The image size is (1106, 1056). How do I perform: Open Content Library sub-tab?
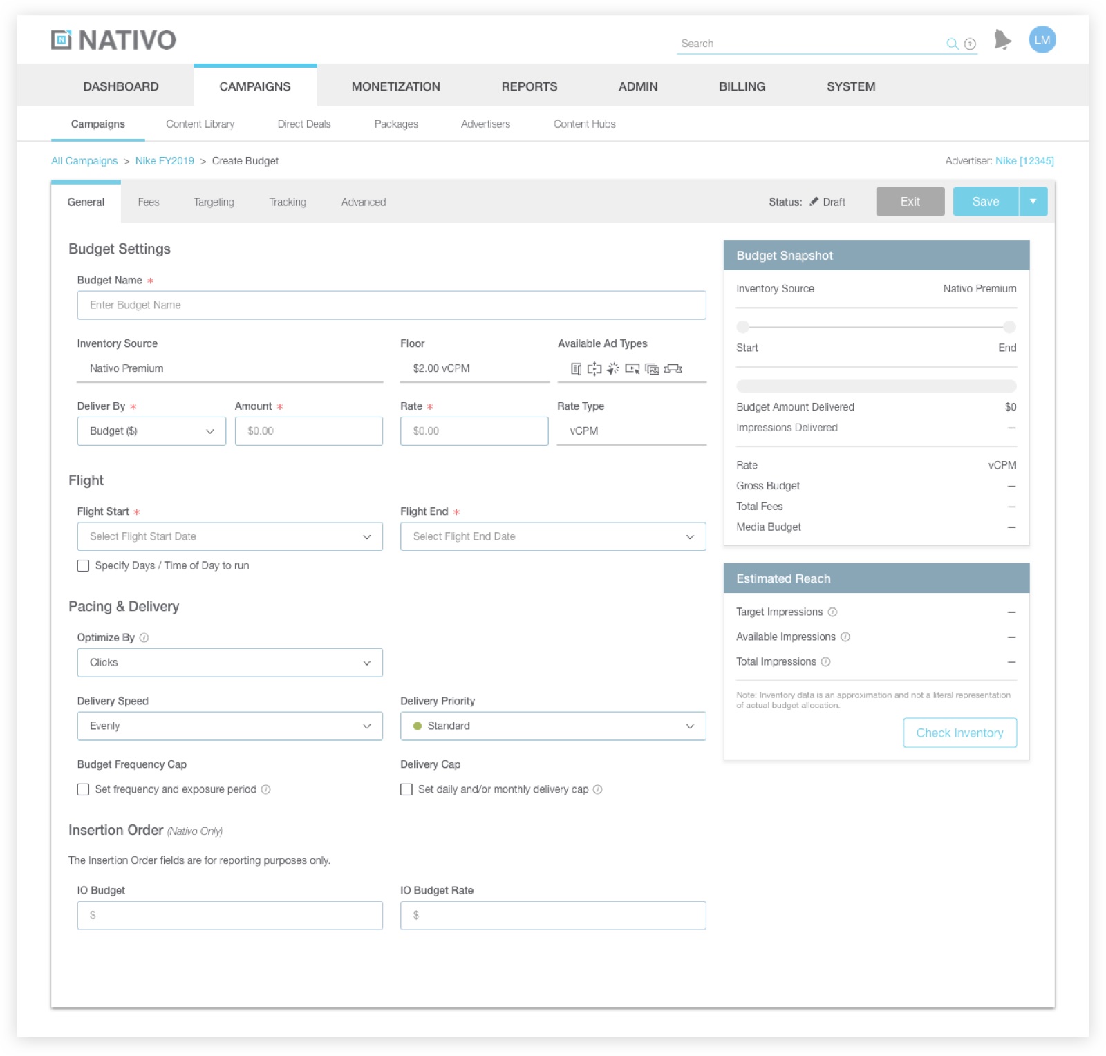coord(200,124)
